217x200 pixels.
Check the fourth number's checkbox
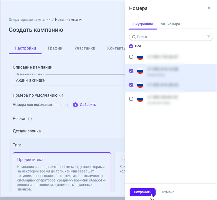pyautogui.click(x=131, y=99)
